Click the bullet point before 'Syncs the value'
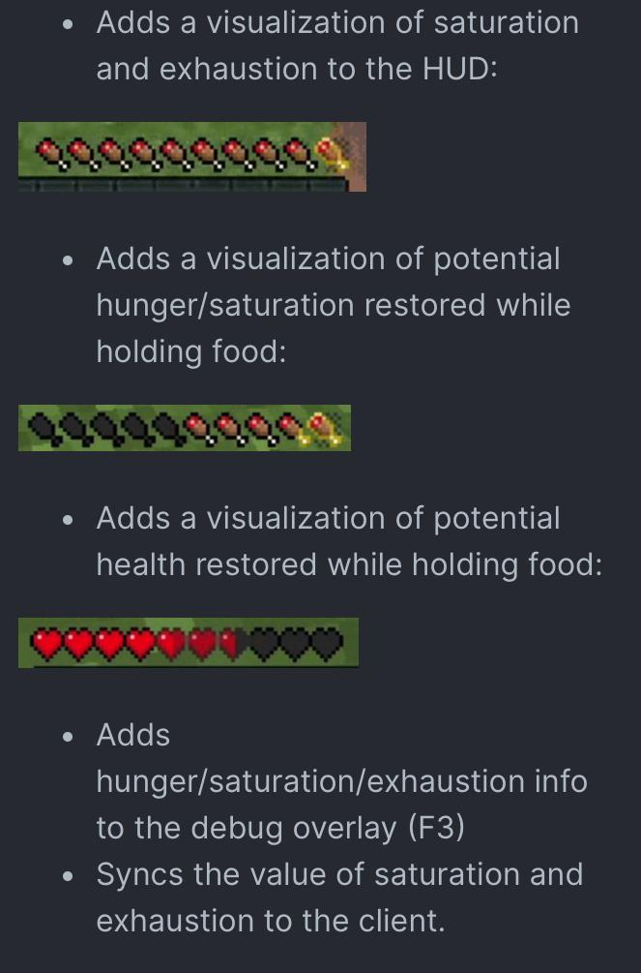The height and width of the screenshot is (973, 641). (x=69, y=875)
